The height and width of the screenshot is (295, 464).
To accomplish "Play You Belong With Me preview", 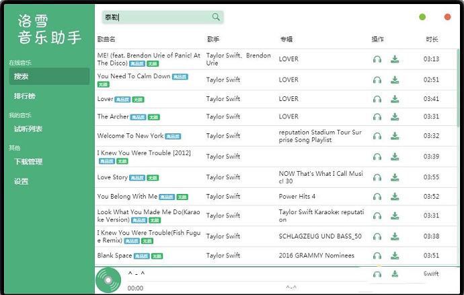I will 377,197.
